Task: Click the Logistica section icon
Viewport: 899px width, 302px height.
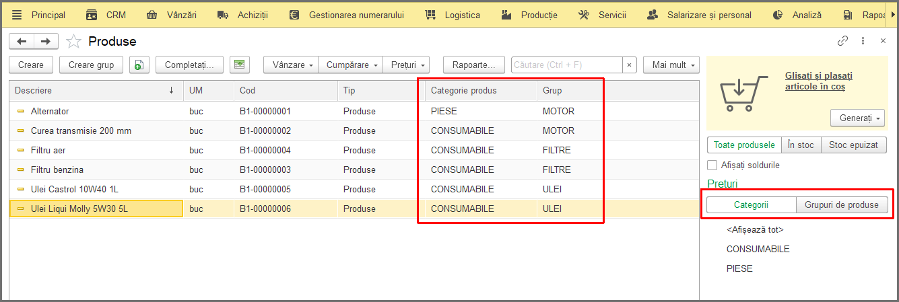Action: tap(430, 15)
